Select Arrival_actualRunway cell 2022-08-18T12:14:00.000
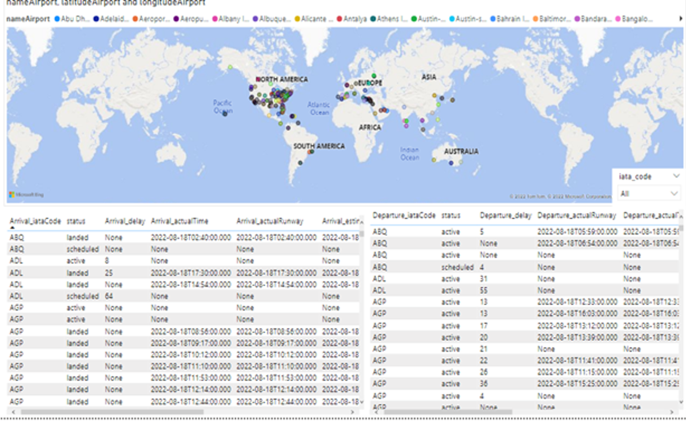The image size is (686, 421). point(277,390)
